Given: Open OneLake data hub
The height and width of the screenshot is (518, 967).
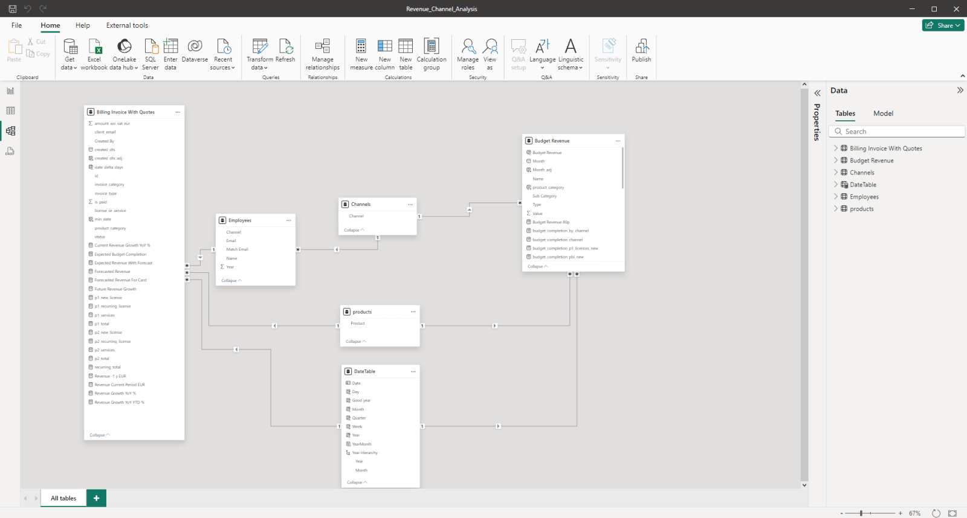Looking at the screenshot, I should pyautogui.click(x=124, y=54).
